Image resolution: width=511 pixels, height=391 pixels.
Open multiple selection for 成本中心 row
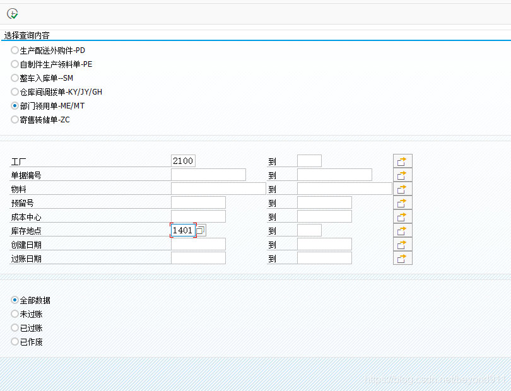click(402, 217)
